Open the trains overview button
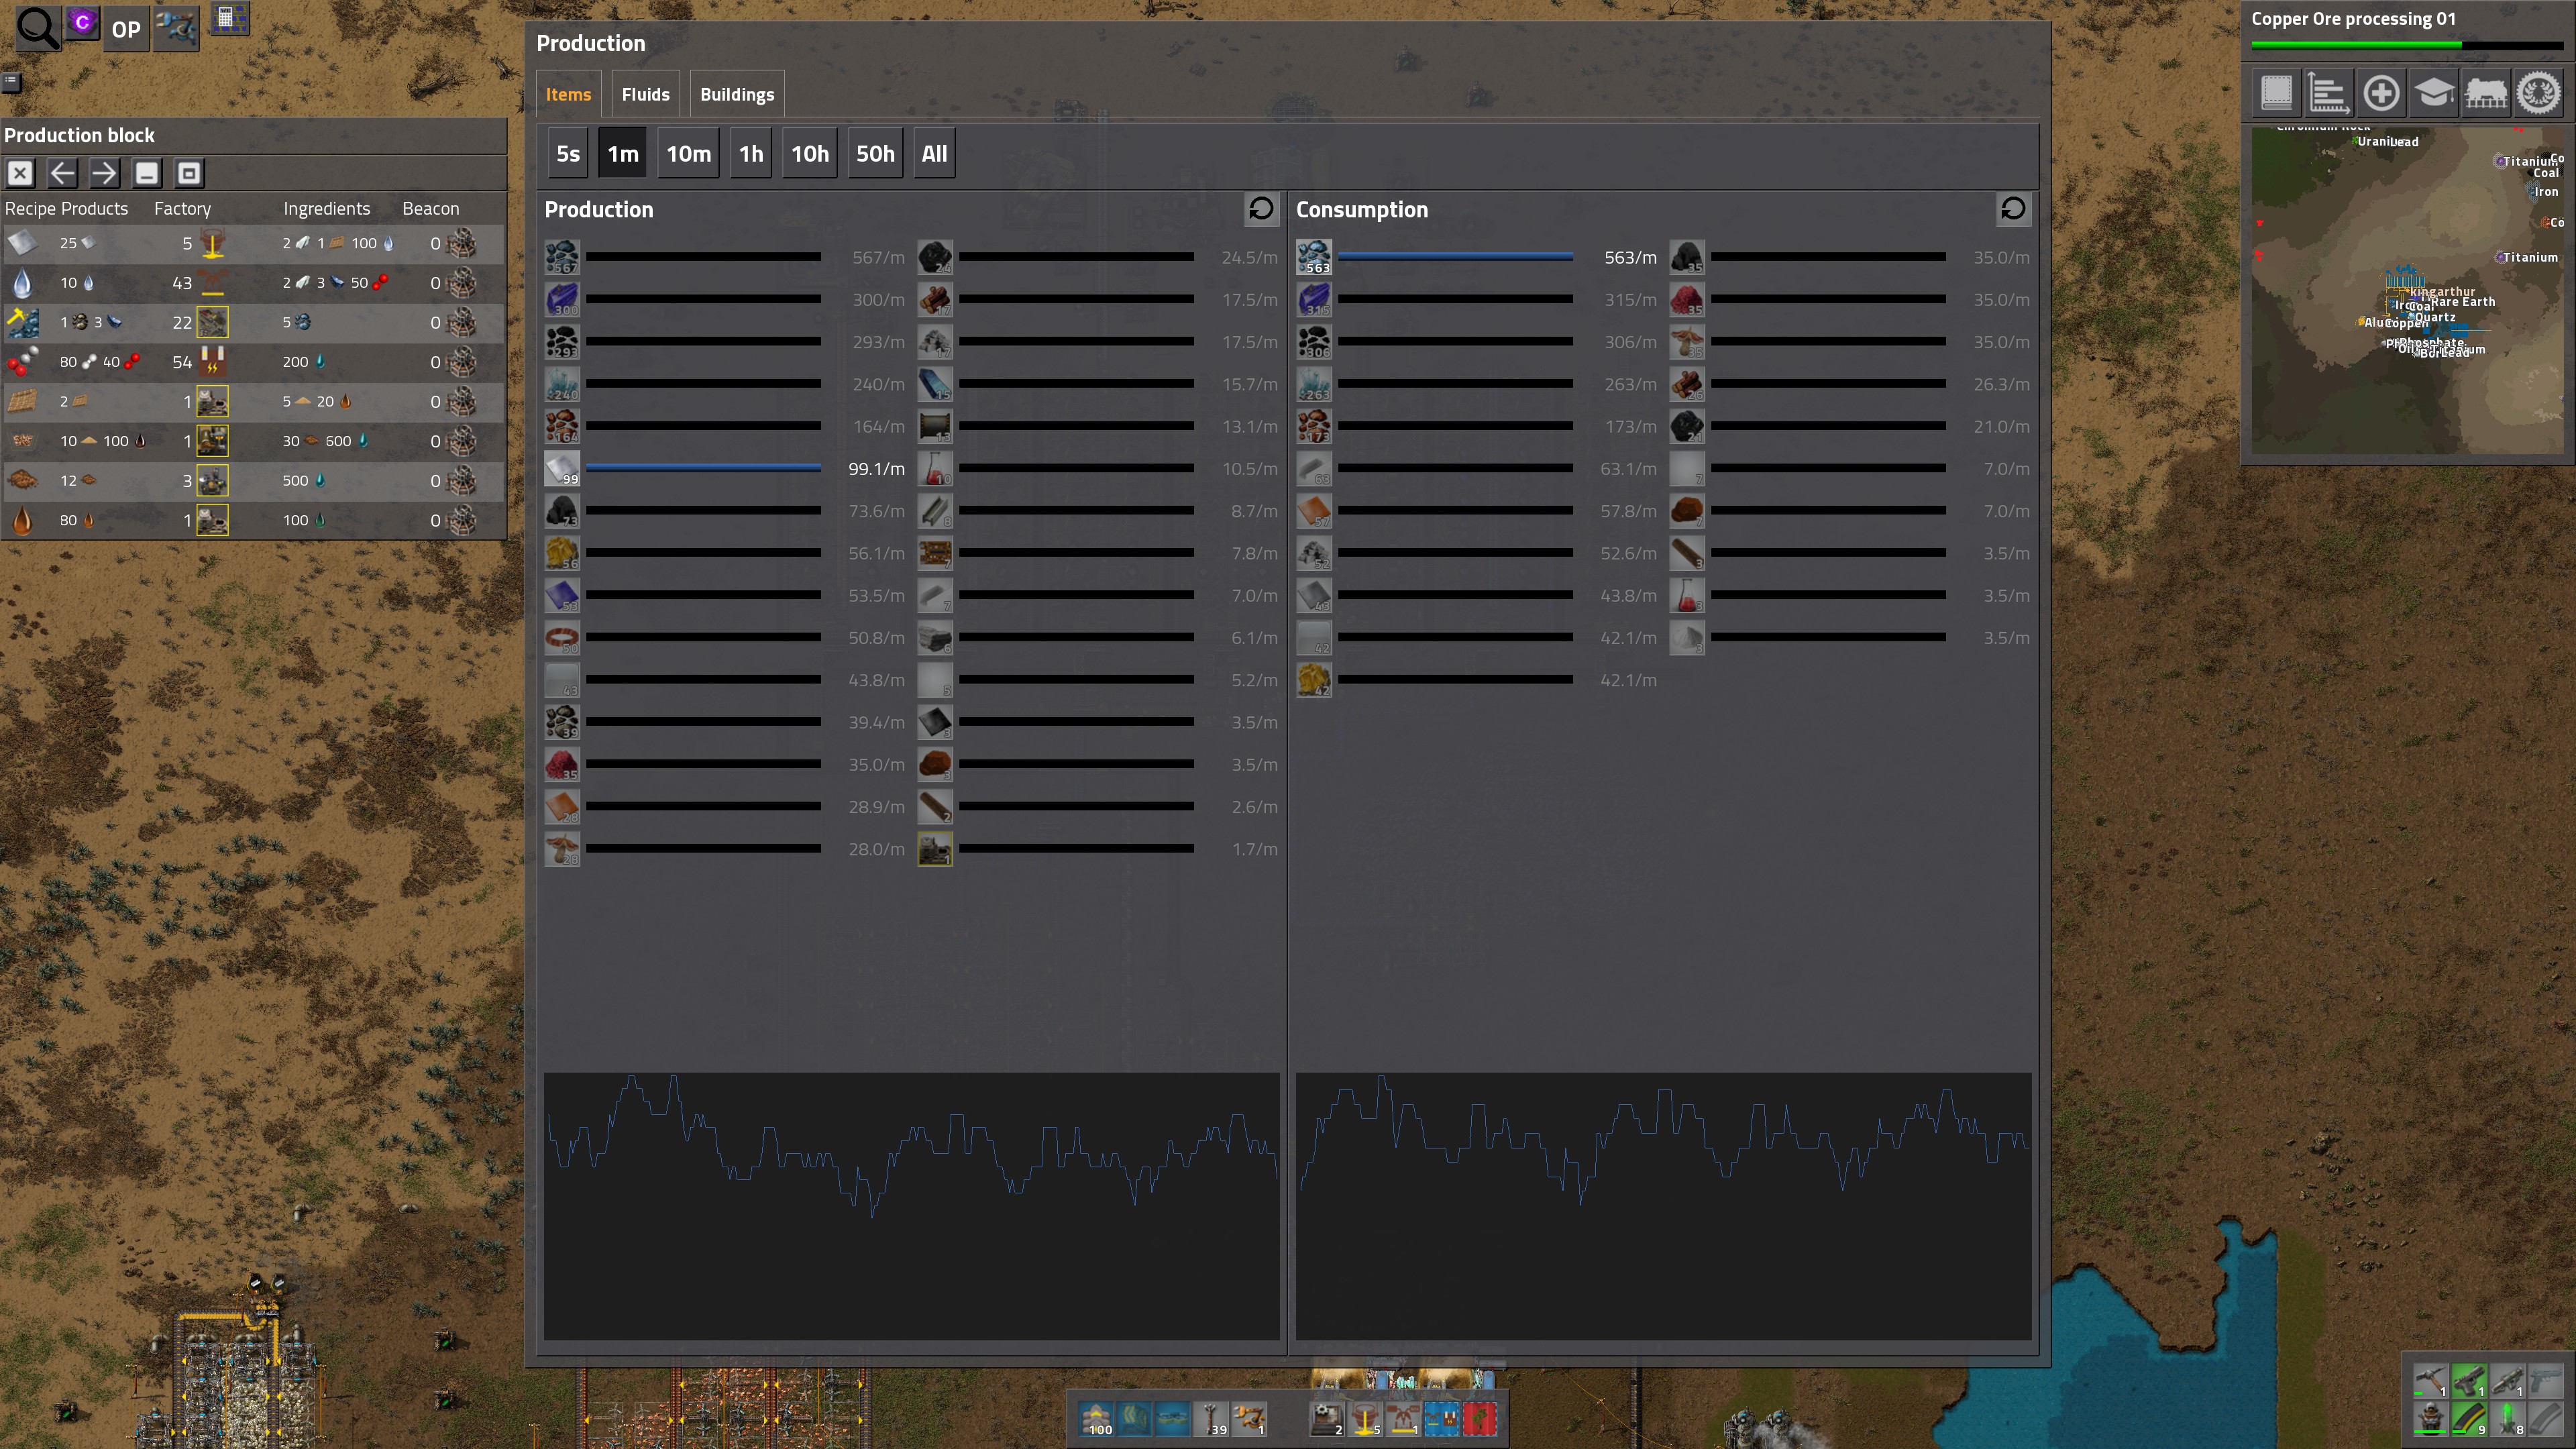2576x1449 pixels. [x=2486, y=93]
